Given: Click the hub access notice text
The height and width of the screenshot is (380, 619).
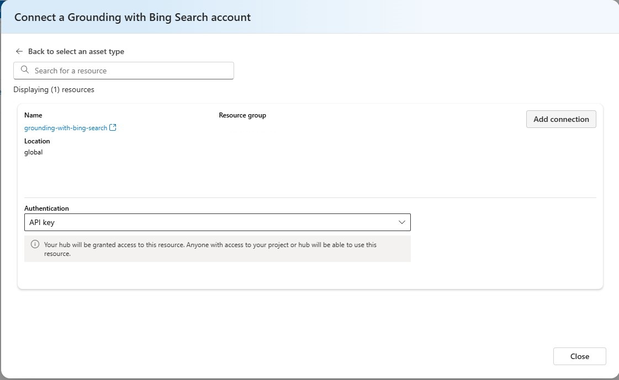Looking at the screenshot, I should tap(210, 249).
